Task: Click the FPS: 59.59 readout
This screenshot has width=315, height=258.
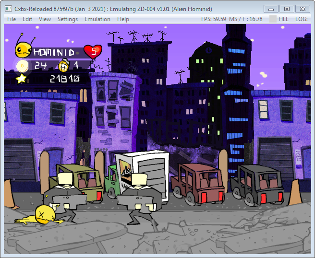Action: [214, 19]
